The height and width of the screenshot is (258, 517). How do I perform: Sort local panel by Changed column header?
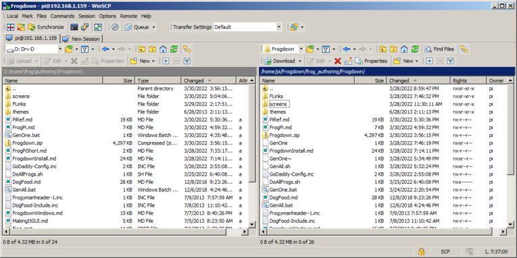pyautogui.click(x=208, y=80)
